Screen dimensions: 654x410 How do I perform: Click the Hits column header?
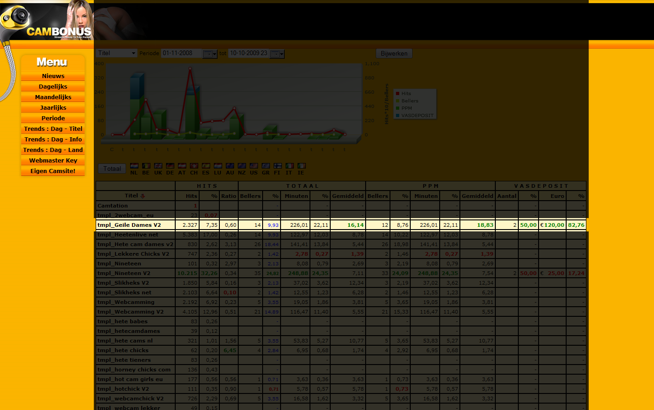187,196
